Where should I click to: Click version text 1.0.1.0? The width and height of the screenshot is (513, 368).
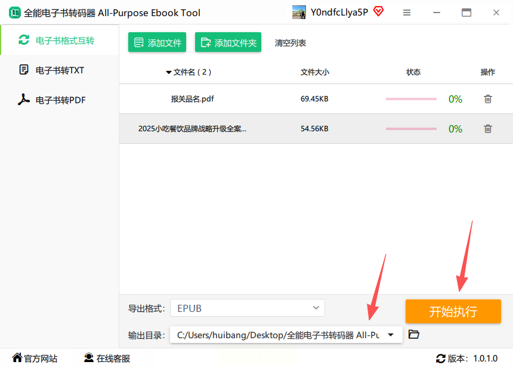(x=485, y=358)
